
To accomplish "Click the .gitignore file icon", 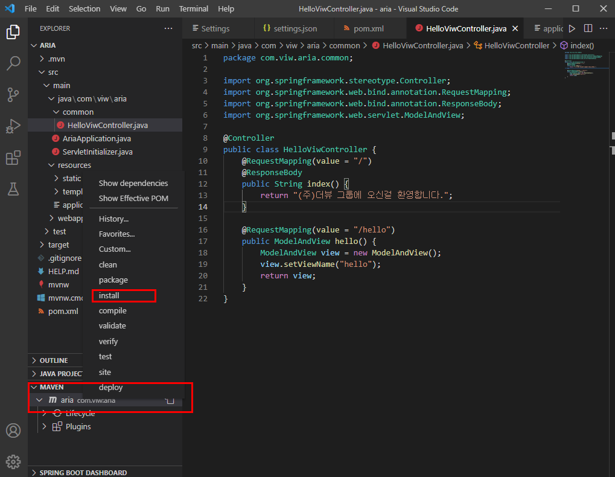I will coord(41,258).
